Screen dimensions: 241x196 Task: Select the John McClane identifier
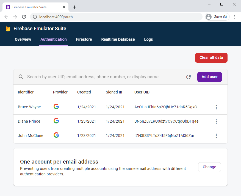[31, 136]
